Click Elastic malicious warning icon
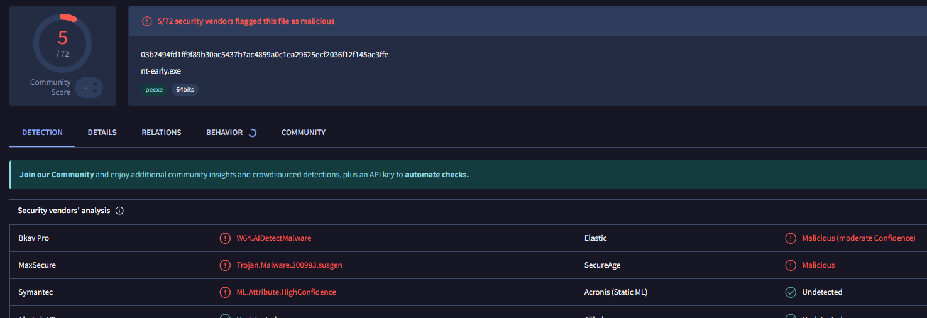The height and width of the screenshot is (318, 927). click(x=791, y=238)
